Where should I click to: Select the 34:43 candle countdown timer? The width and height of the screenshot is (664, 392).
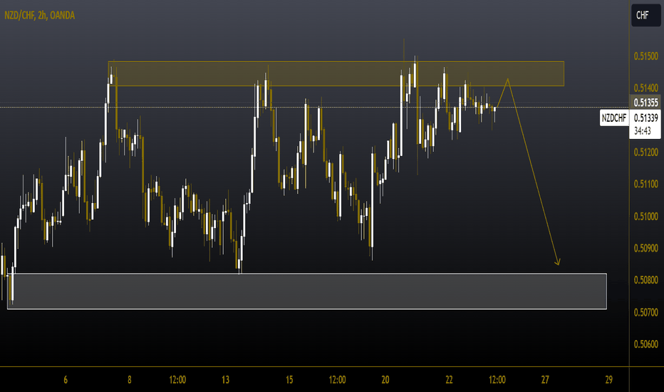tap(643, 131)
